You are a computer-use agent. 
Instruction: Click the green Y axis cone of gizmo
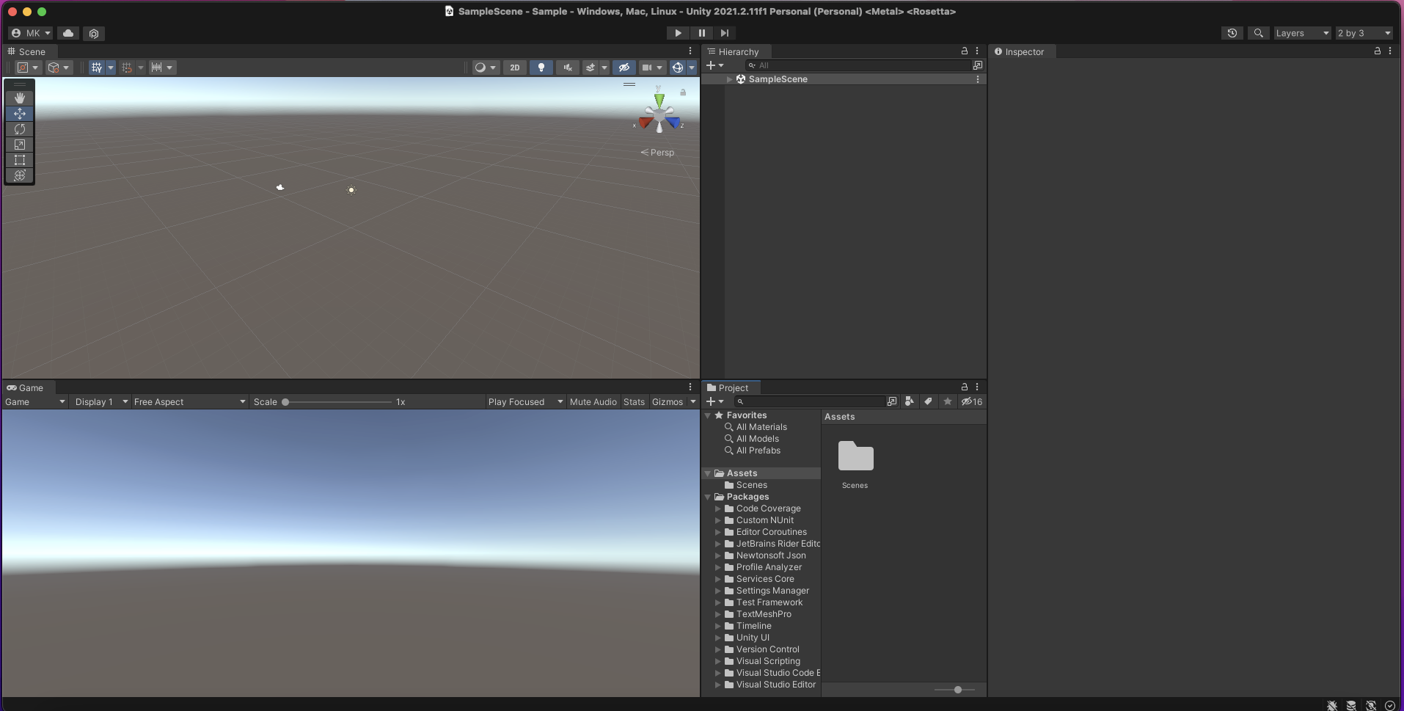tap(659, 99)
